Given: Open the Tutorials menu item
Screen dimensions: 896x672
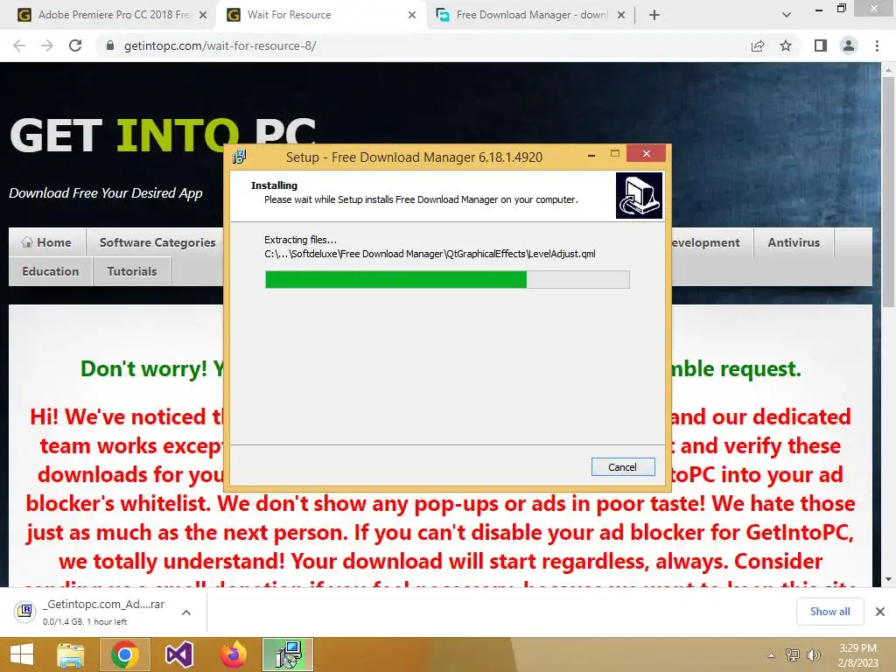Looking at the screenshot, I should pos(132,271).
